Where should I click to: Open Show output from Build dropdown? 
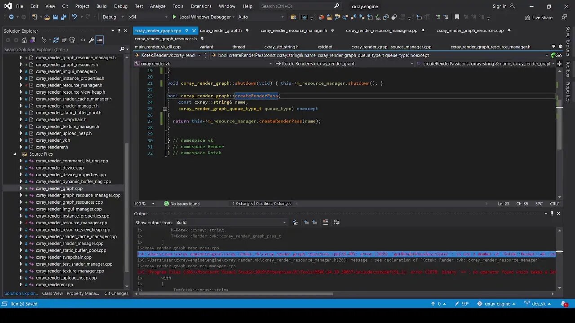click(x=231, y=222)
